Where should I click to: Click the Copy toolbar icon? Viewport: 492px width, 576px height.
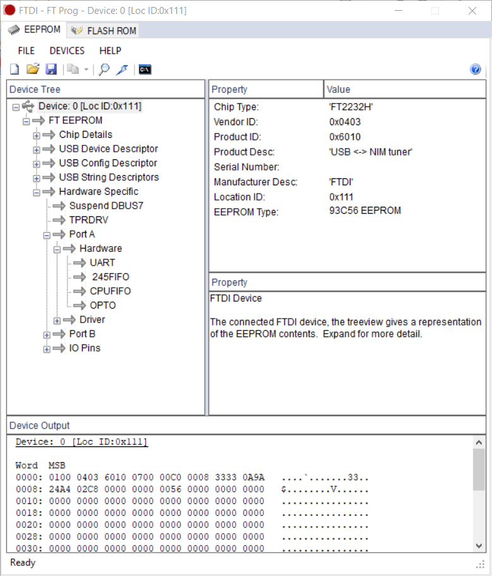coord(73,69)
